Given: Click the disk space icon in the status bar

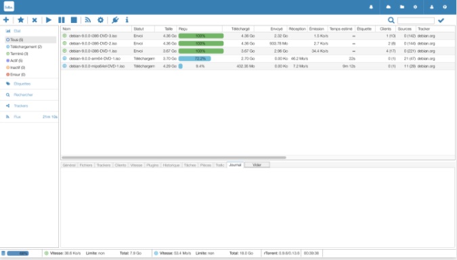Looking at the screenshot, I should [x=3, y=253].
